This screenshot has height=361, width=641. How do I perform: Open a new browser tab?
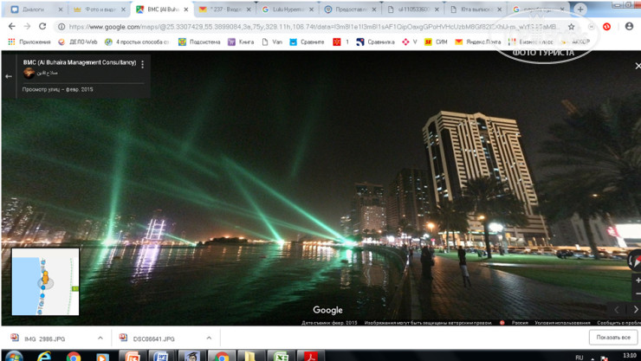(x=579, y=10)
